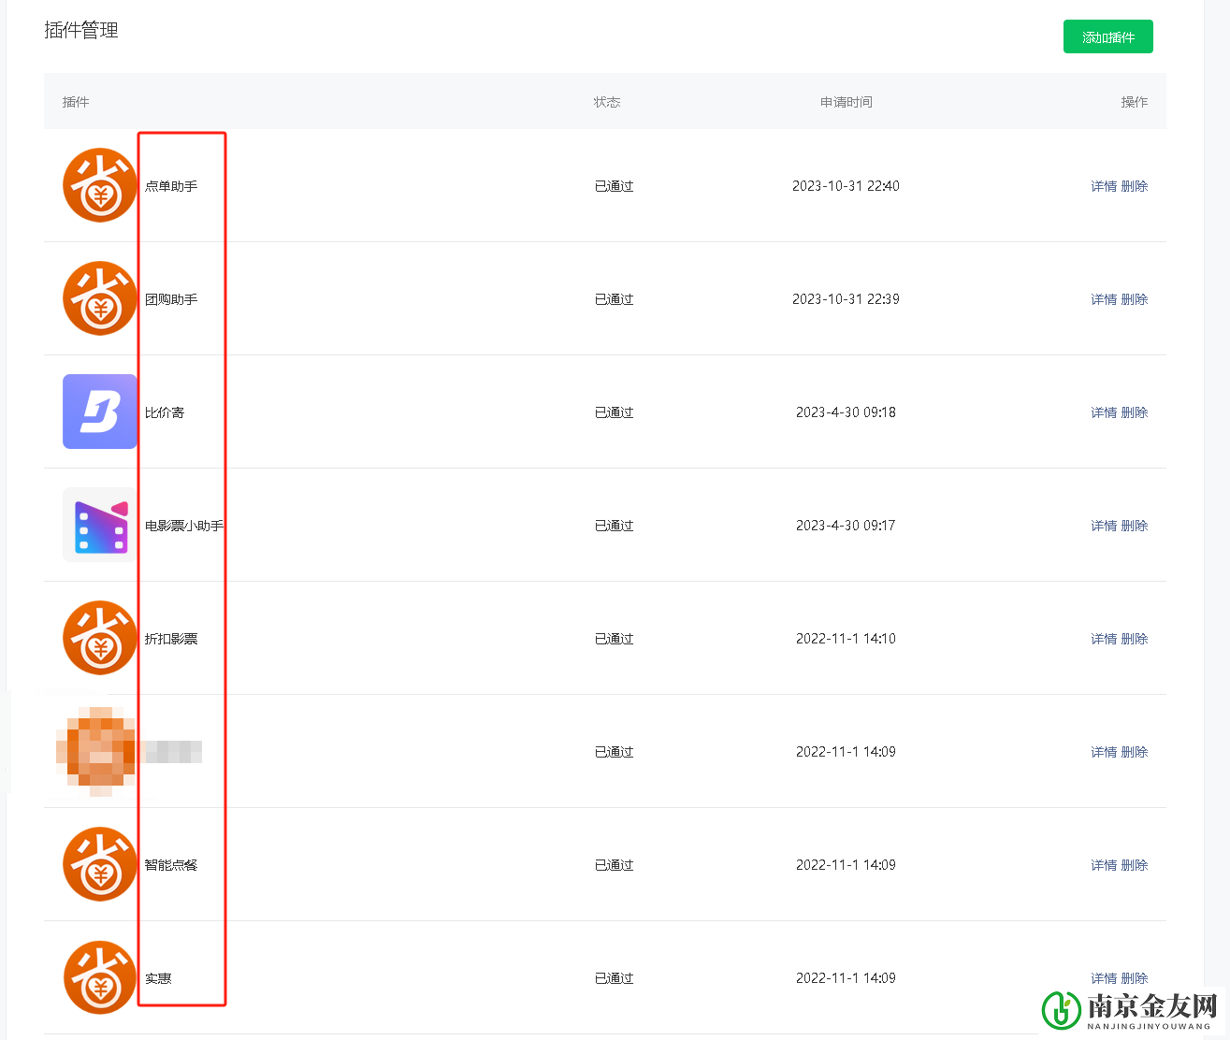This screenshot has width=1230, height=1040.
Task: Click the 智能点餐 plugin icon
Action: click(x=100, y=864)
